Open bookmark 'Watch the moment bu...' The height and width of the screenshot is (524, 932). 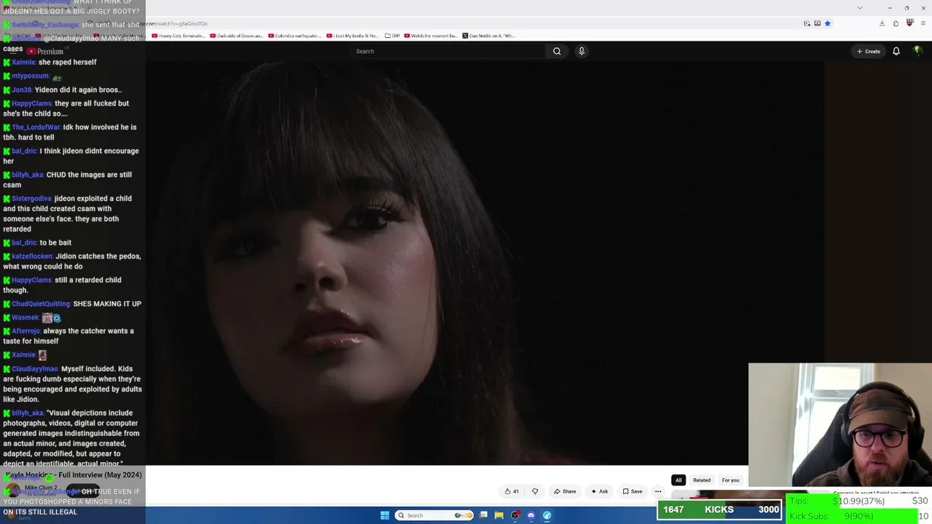(x=430, y=36)
